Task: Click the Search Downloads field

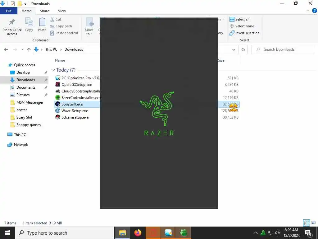Action: click(283, 49)
